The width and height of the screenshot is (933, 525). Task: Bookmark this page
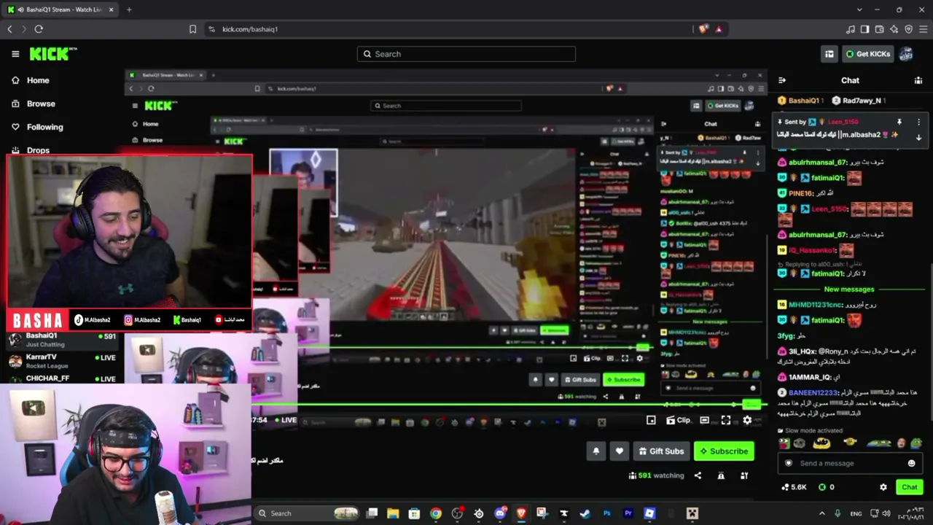(192, 29)
